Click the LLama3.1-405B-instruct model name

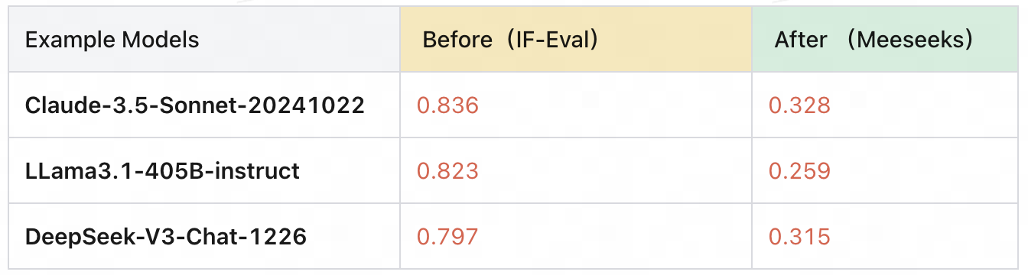point(162,171)
